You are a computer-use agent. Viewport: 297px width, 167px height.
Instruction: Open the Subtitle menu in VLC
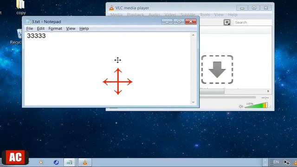click(x=187, y=14)
